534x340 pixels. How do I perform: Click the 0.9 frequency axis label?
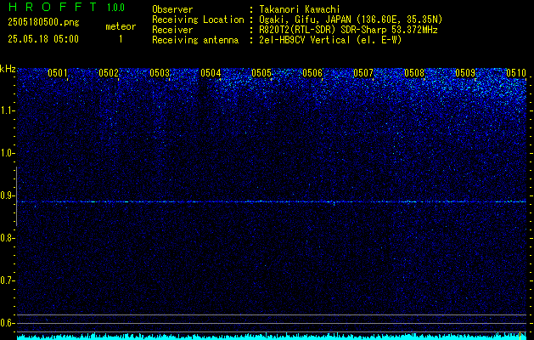pyautogui.click(x=7, y=195)
